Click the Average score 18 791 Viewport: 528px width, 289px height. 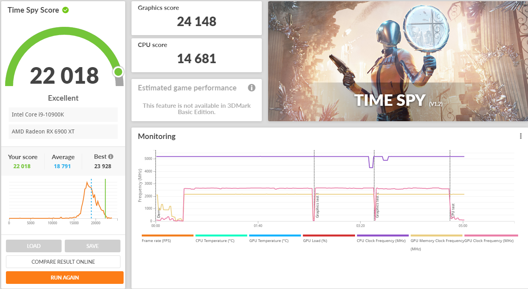click(x=62, y=166)
